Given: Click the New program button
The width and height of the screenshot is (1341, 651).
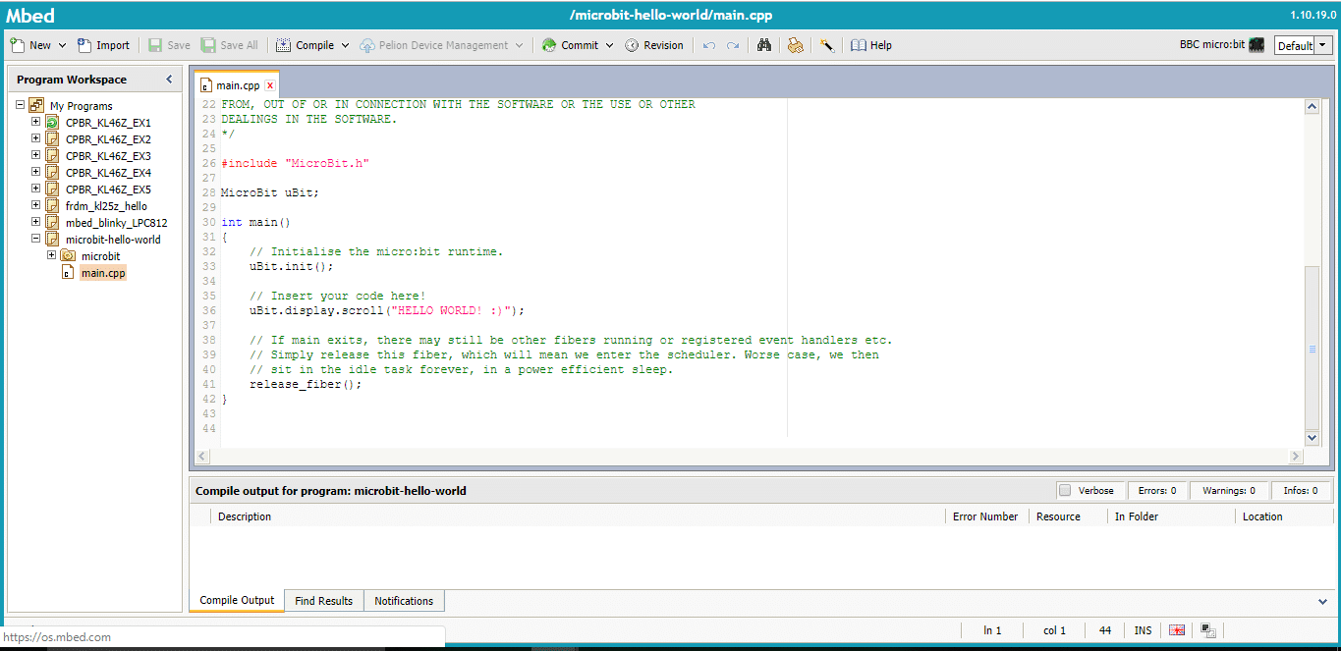Looking at the screenshot, I should (30, 45).
